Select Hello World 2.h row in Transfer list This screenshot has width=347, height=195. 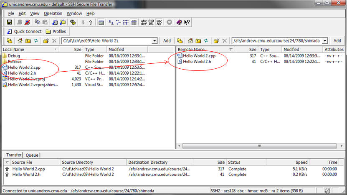(x=174, y=175)
